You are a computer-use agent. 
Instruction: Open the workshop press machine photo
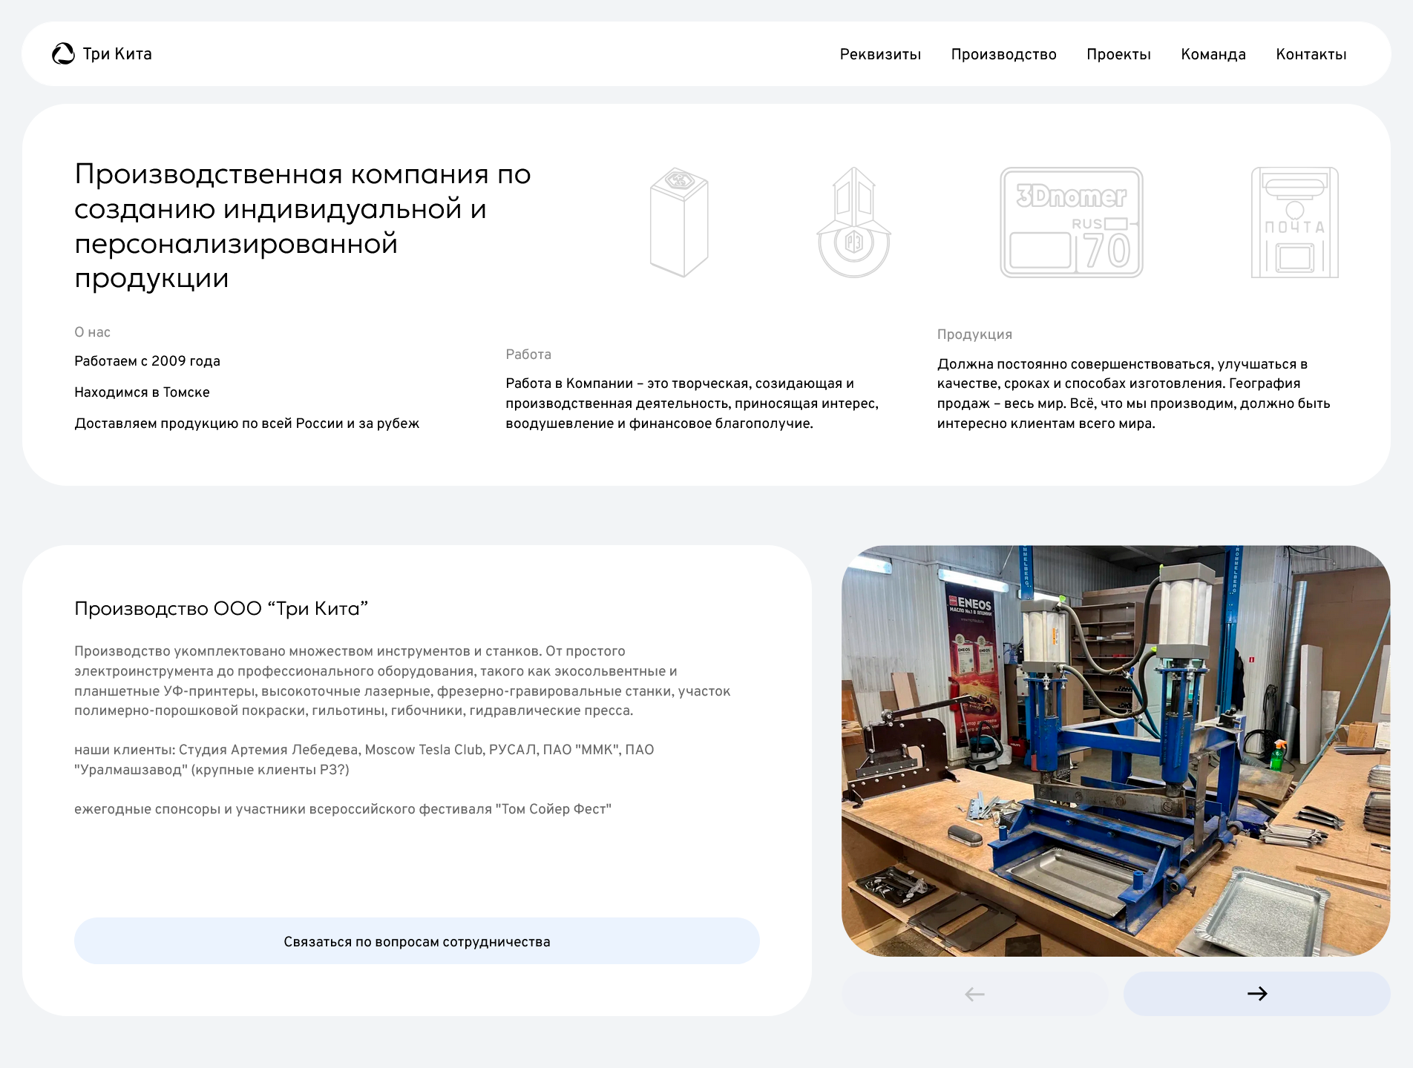click(x=1116, y=751)
